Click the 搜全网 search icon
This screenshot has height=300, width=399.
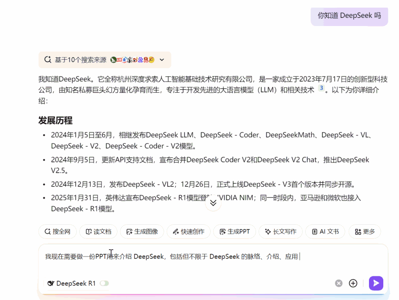[x=48, y=231]
